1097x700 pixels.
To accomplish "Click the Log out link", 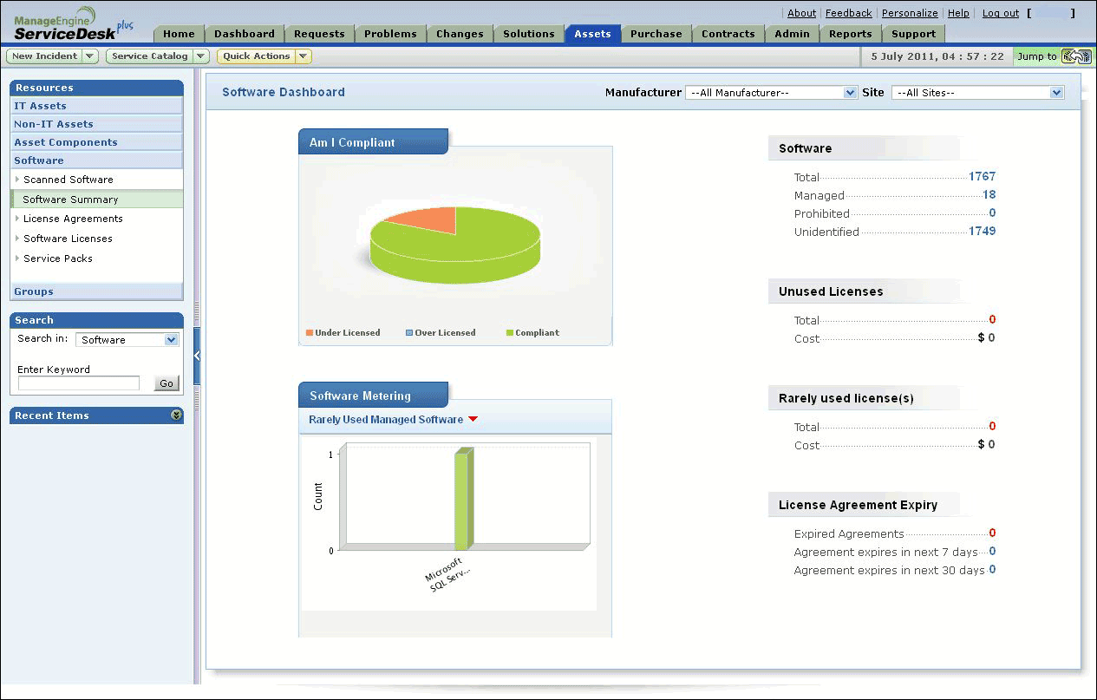I will (1000, 13).
